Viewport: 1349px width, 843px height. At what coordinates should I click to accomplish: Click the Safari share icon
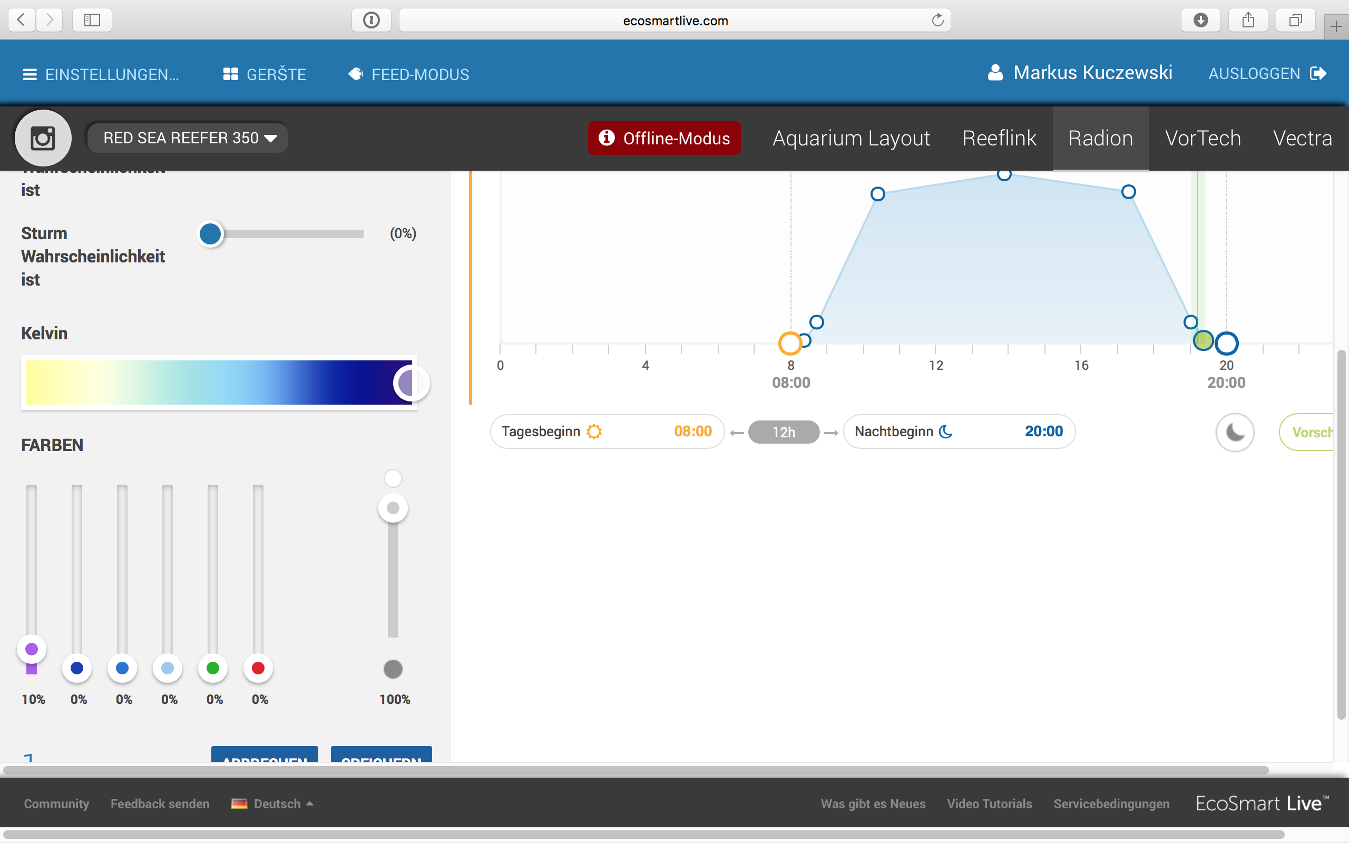pos(1248,21)
